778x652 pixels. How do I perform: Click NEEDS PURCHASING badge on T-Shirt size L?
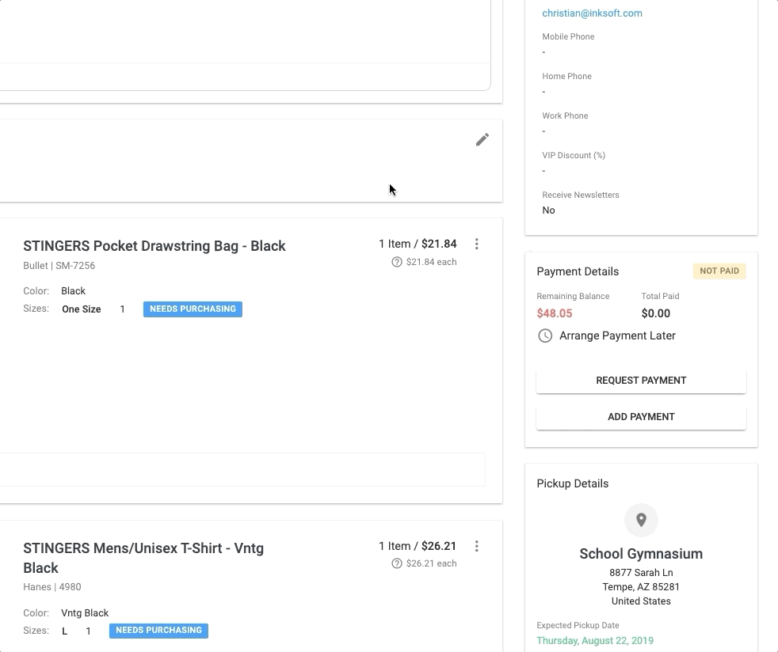(158, 631)
